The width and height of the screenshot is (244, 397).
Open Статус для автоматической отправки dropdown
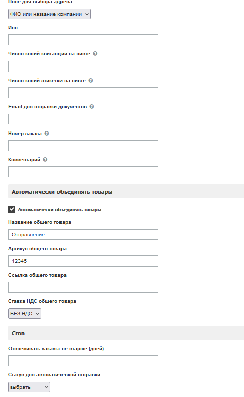coord(29,387)
